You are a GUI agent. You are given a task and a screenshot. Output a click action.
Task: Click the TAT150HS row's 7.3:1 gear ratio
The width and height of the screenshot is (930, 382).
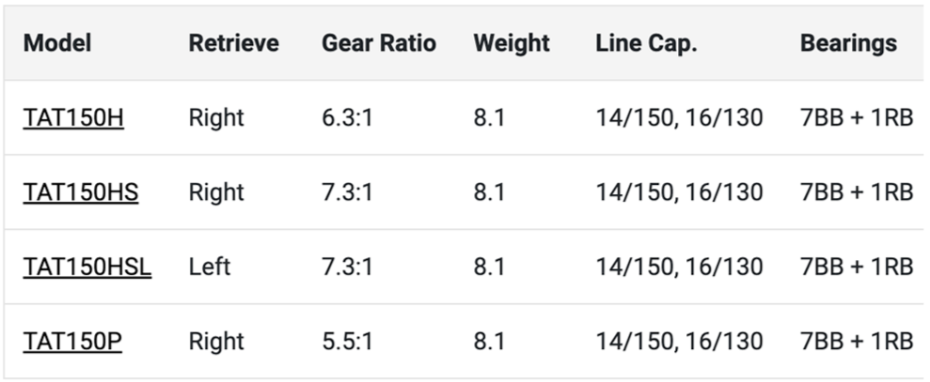click(347, 192)
